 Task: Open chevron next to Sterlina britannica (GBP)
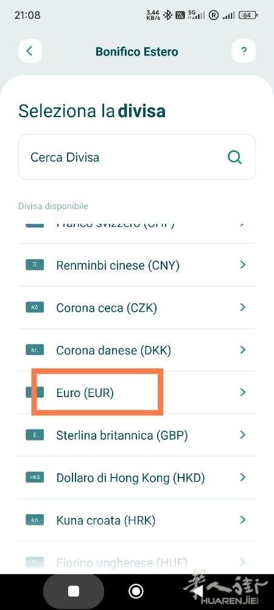(x=243, y=434)
